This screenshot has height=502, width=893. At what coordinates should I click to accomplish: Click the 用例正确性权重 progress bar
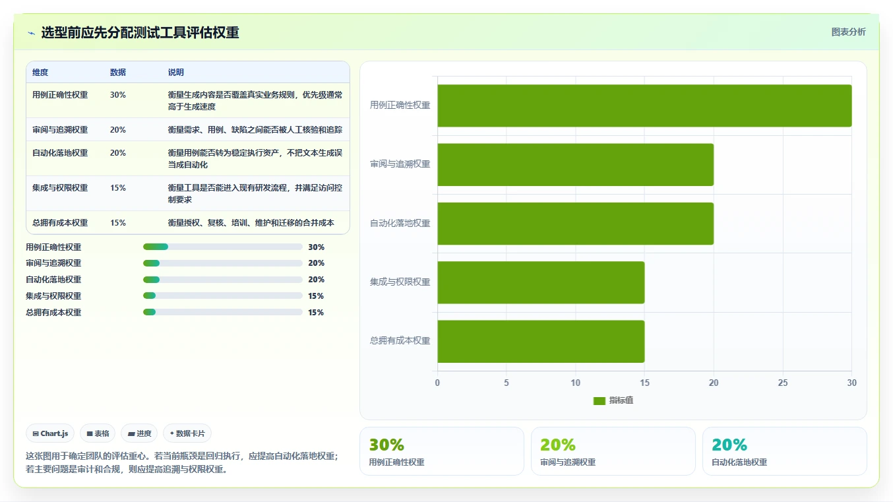tap(223, 247)
